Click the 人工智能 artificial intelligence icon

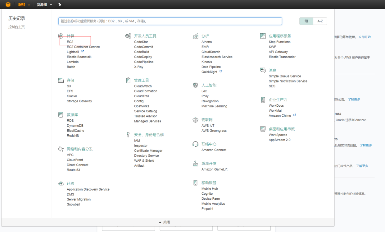coord(195,85)
